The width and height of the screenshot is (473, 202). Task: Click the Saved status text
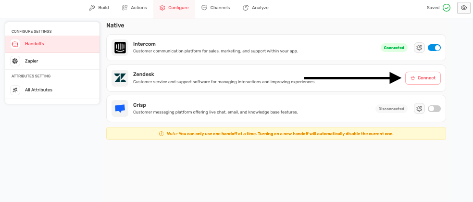[x=433, y=8]
